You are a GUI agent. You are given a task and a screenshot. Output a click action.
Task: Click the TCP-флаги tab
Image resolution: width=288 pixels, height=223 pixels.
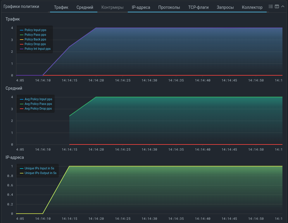pyautogui.click(x=198, y=7)
